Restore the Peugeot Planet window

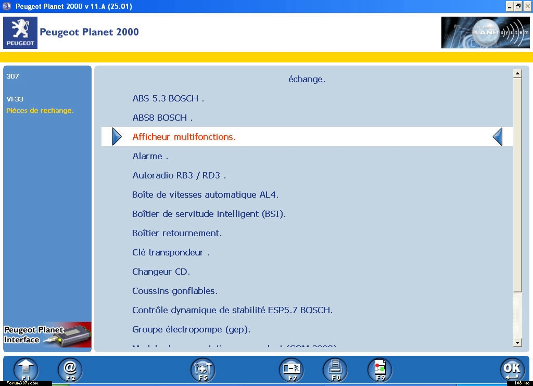pyautogui.click(x=518, y=6)
